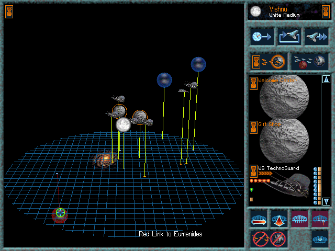335x251 pixels.
Task: Select the red star lane link sphere
Action: 60,215
